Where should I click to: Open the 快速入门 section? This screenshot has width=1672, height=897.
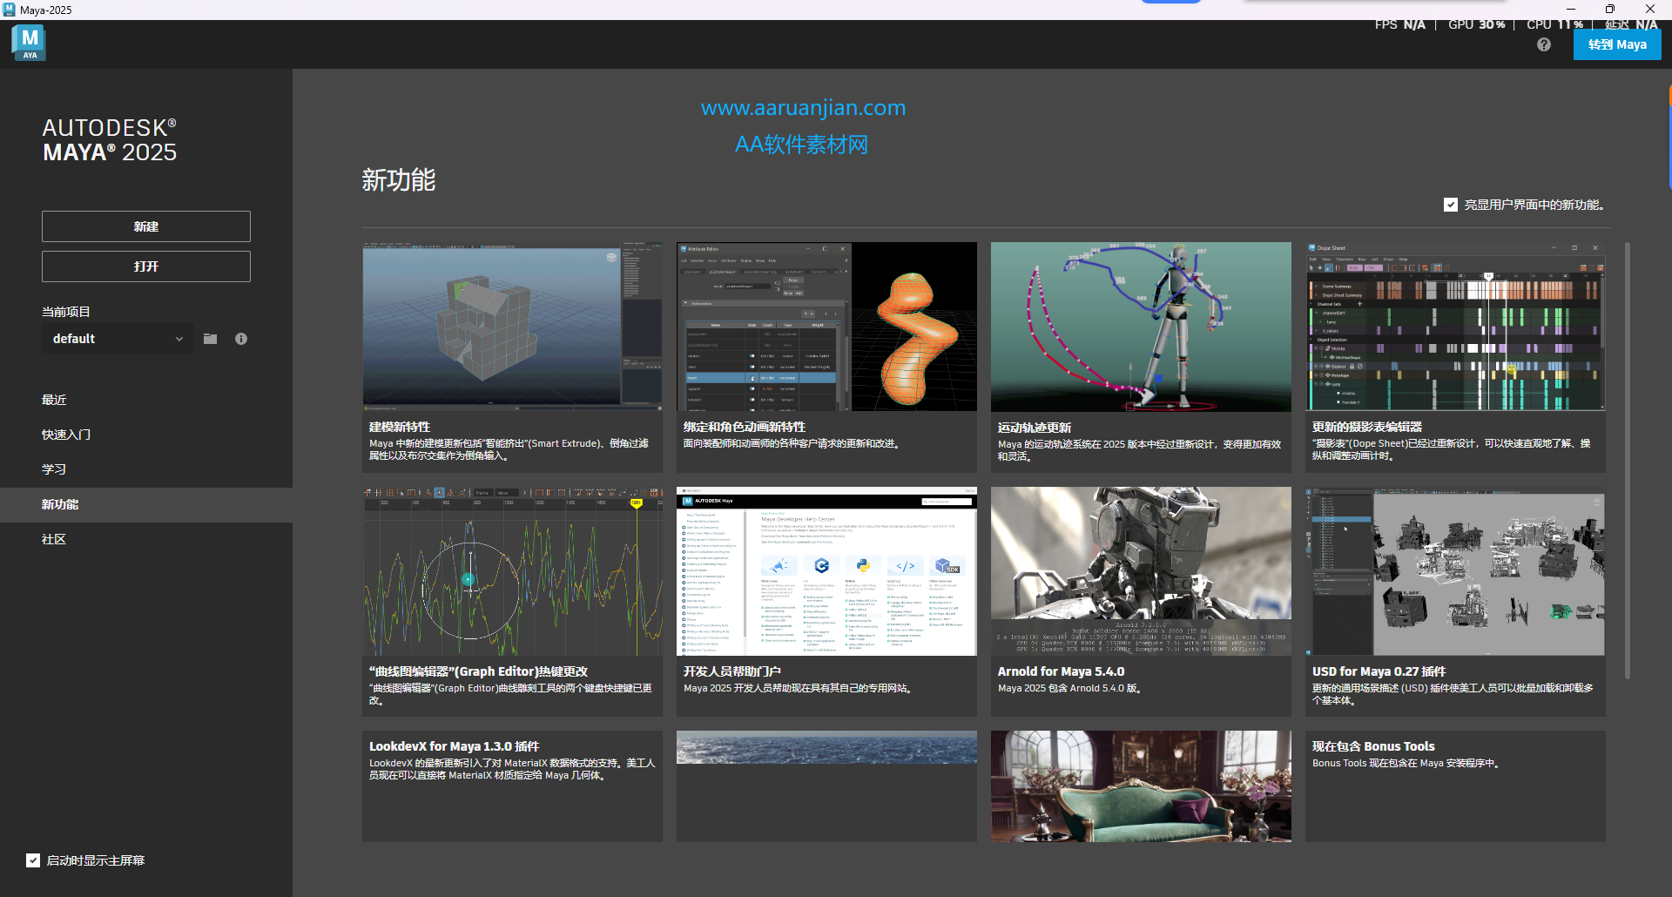66,434
